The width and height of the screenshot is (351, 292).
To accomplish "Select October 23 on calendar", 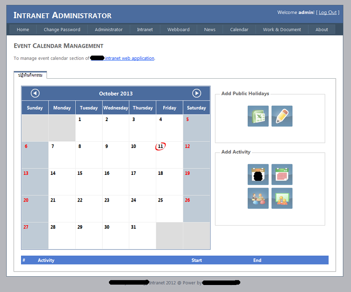I will [116, 209].
